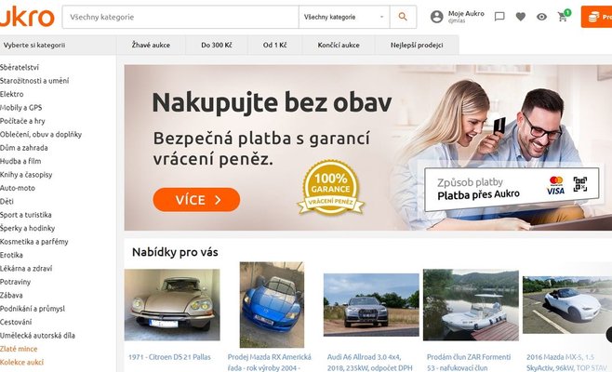The height and width of the screenshot is (372, 612).
Task: Open the Citroen DS 21 Pallas thumbnail
Action: point(172,304)
